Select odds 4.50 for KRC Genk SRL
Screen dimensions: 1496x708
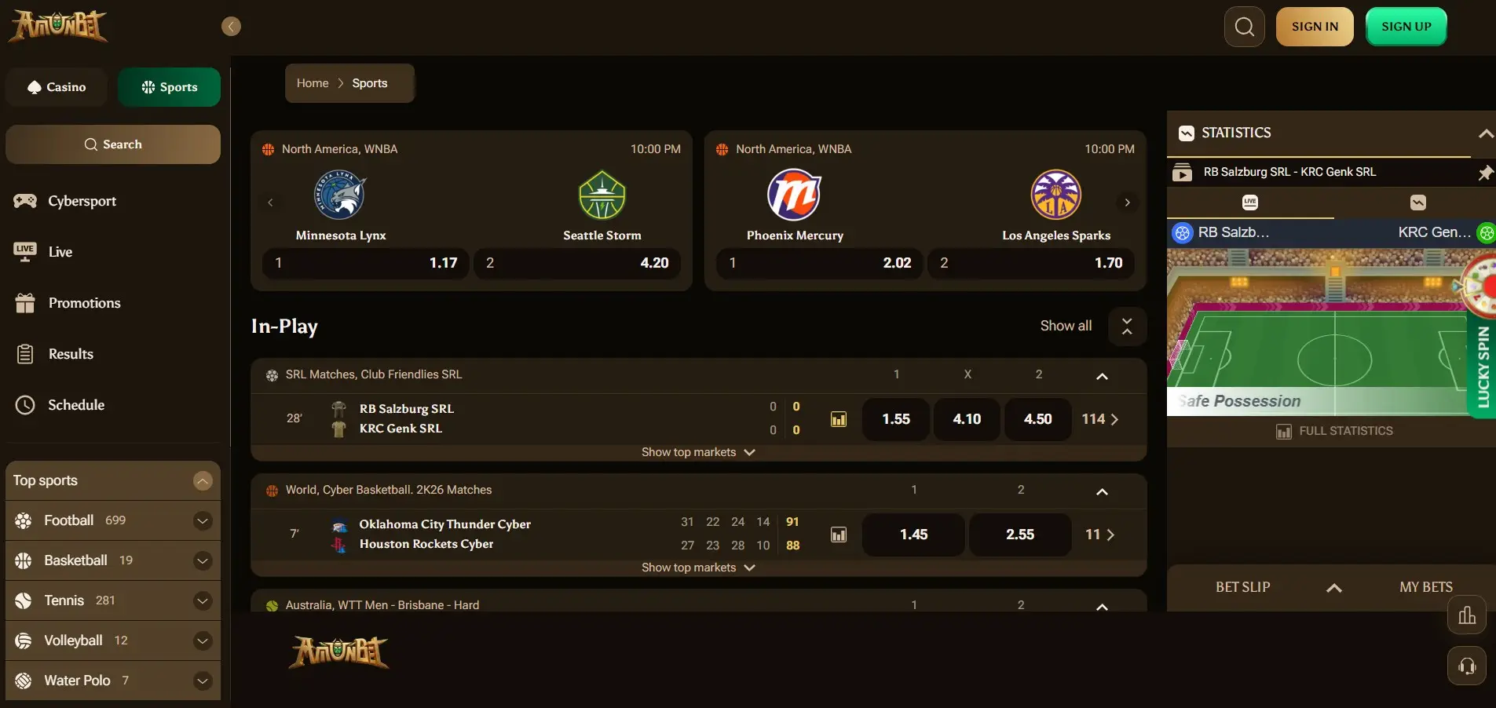[1037, 419]
